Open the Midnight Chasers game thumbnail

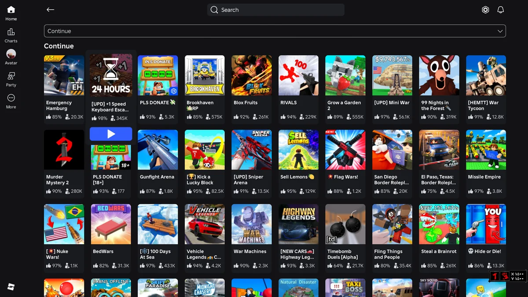205,288
